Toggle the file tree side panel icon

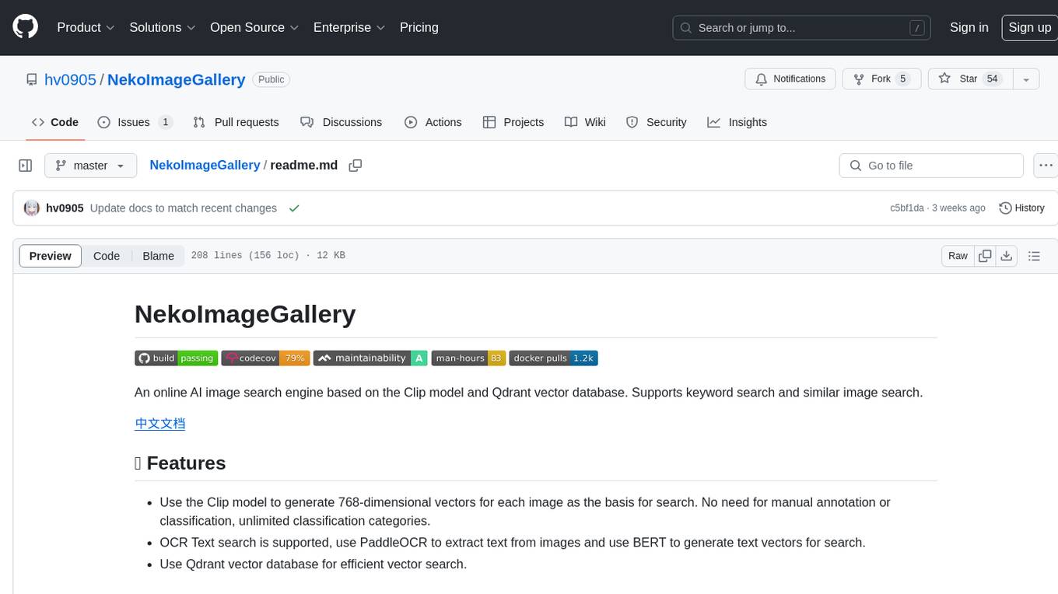coord(25,166)
